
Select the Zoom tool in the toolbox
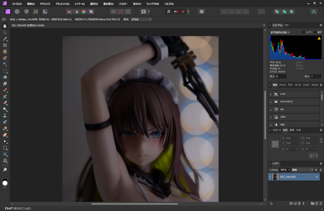pyautogui.click(x=5, y=169)
